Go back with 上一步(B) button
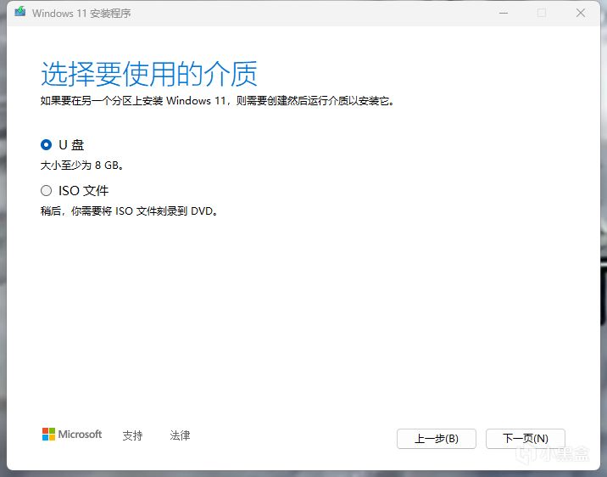The height and width of the screenshot is (477, 607). click(x=437, y=439)
